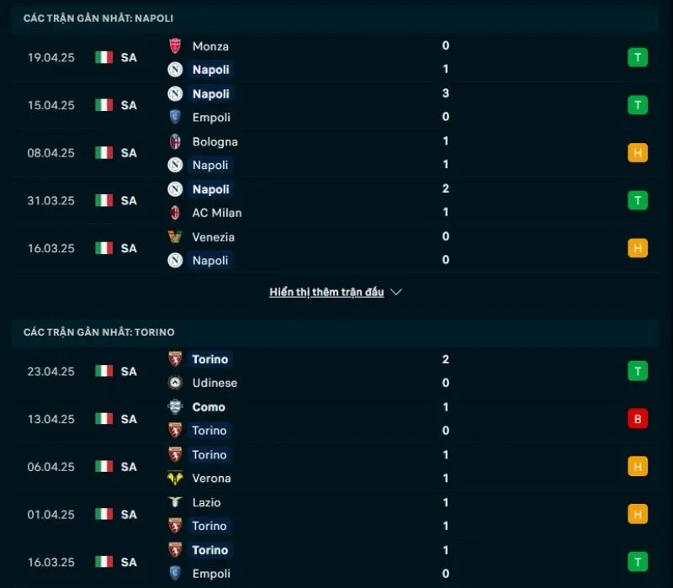Click the Torino team name link
673x588 pixels.
click(x=209, y=359)
